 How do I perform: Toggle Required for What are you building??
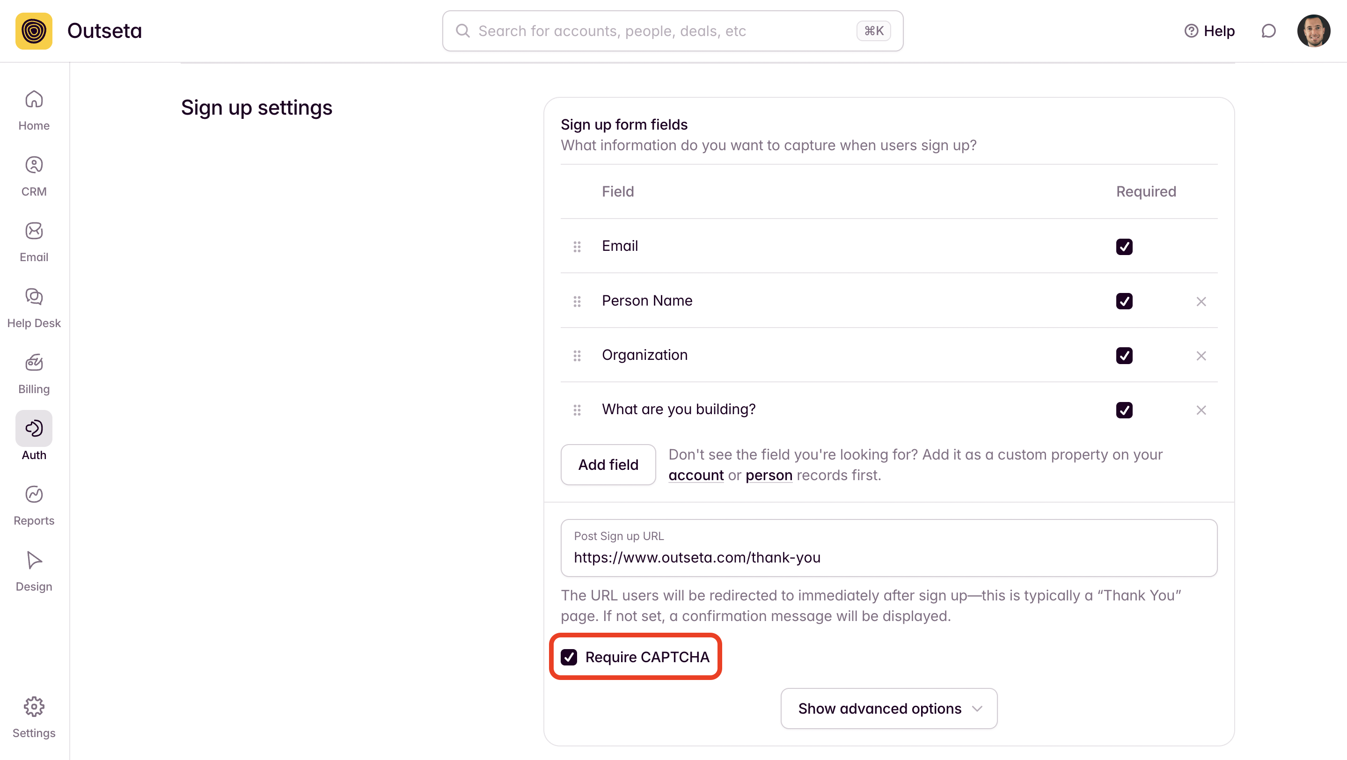click(x=1124, y=410)
